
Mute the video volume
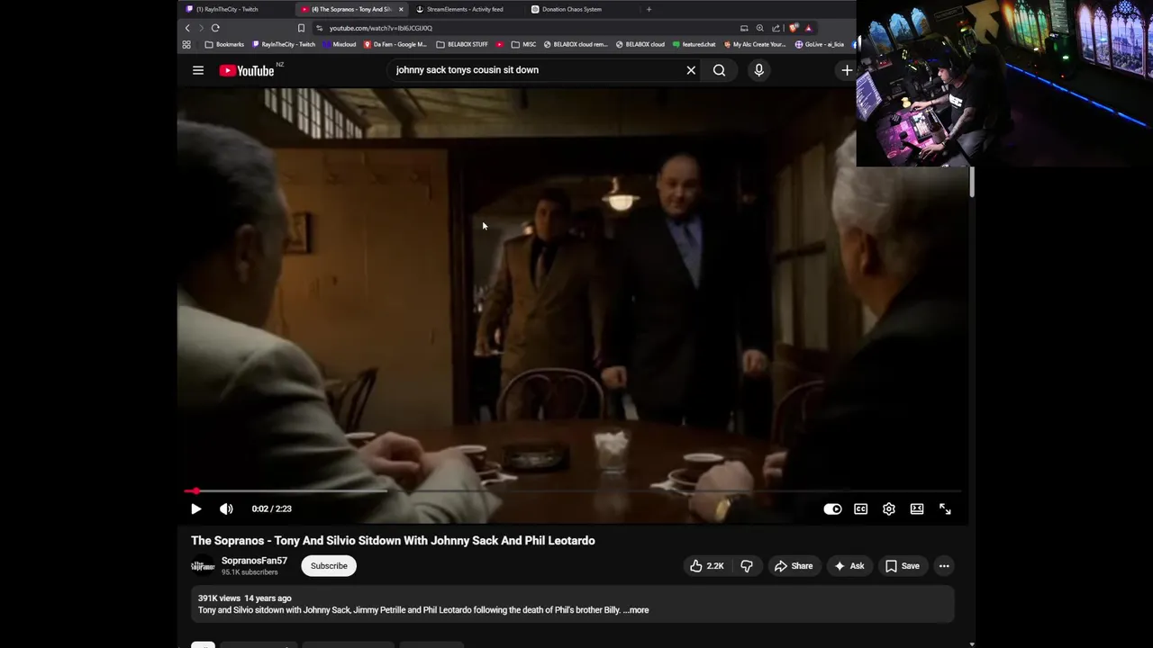(226, 508)
